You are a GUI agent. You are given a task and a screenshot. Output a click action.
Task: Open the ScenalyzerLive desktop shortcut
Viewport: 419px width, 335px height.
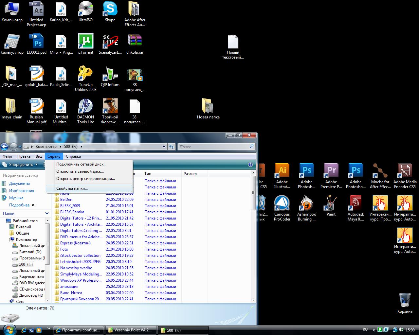[110, 44]
